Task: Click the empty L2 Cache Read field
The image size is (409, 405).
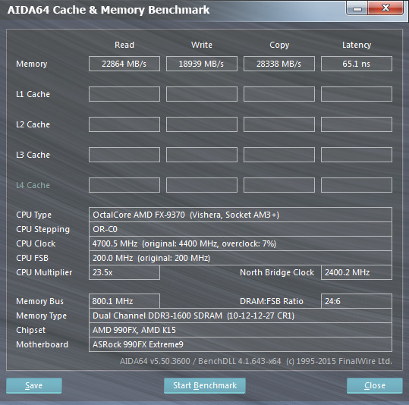Action: 124,124
